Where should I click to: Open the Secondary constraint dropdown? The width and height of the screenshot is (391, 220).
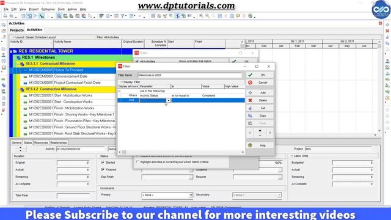279,195
